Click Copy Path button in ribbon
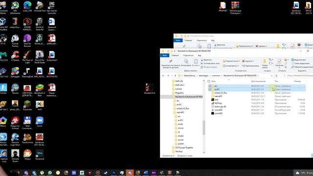Image resolution: width=313 pixels, height=176 pixels. pos(210,64)
